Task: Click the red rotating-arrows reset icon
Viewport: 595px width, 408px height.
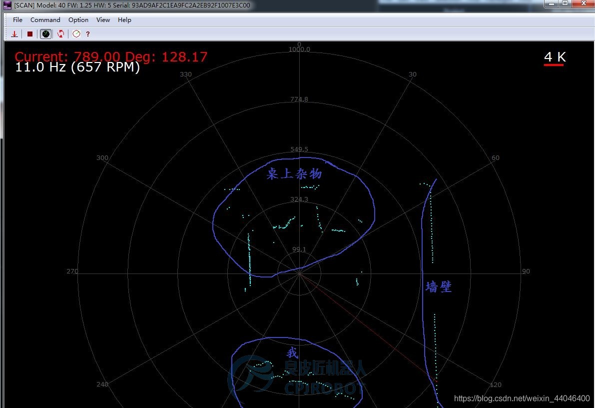Action: click(61, 34)
